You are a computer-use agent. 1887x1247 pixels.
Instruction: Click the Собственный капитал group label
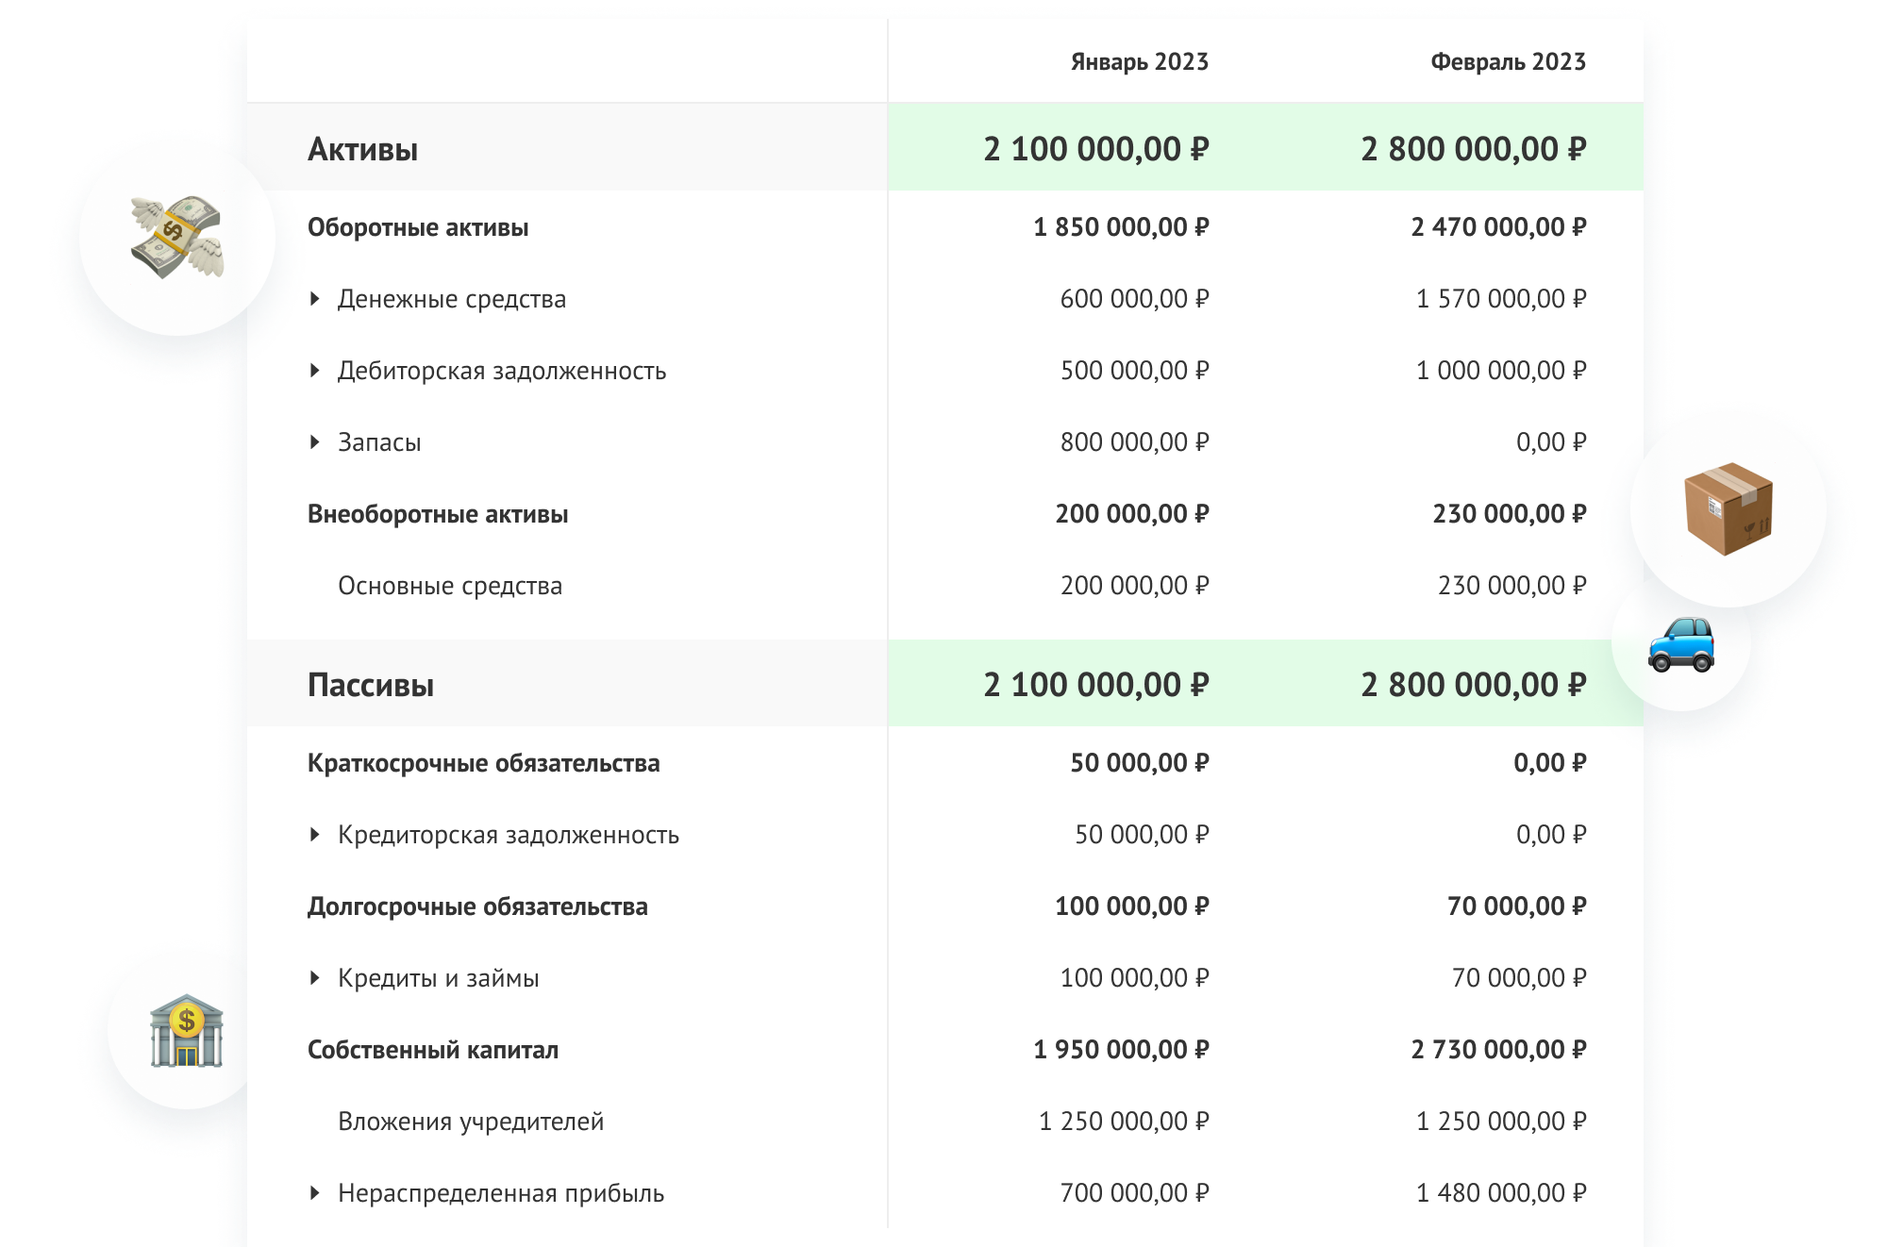point(433,1050)
